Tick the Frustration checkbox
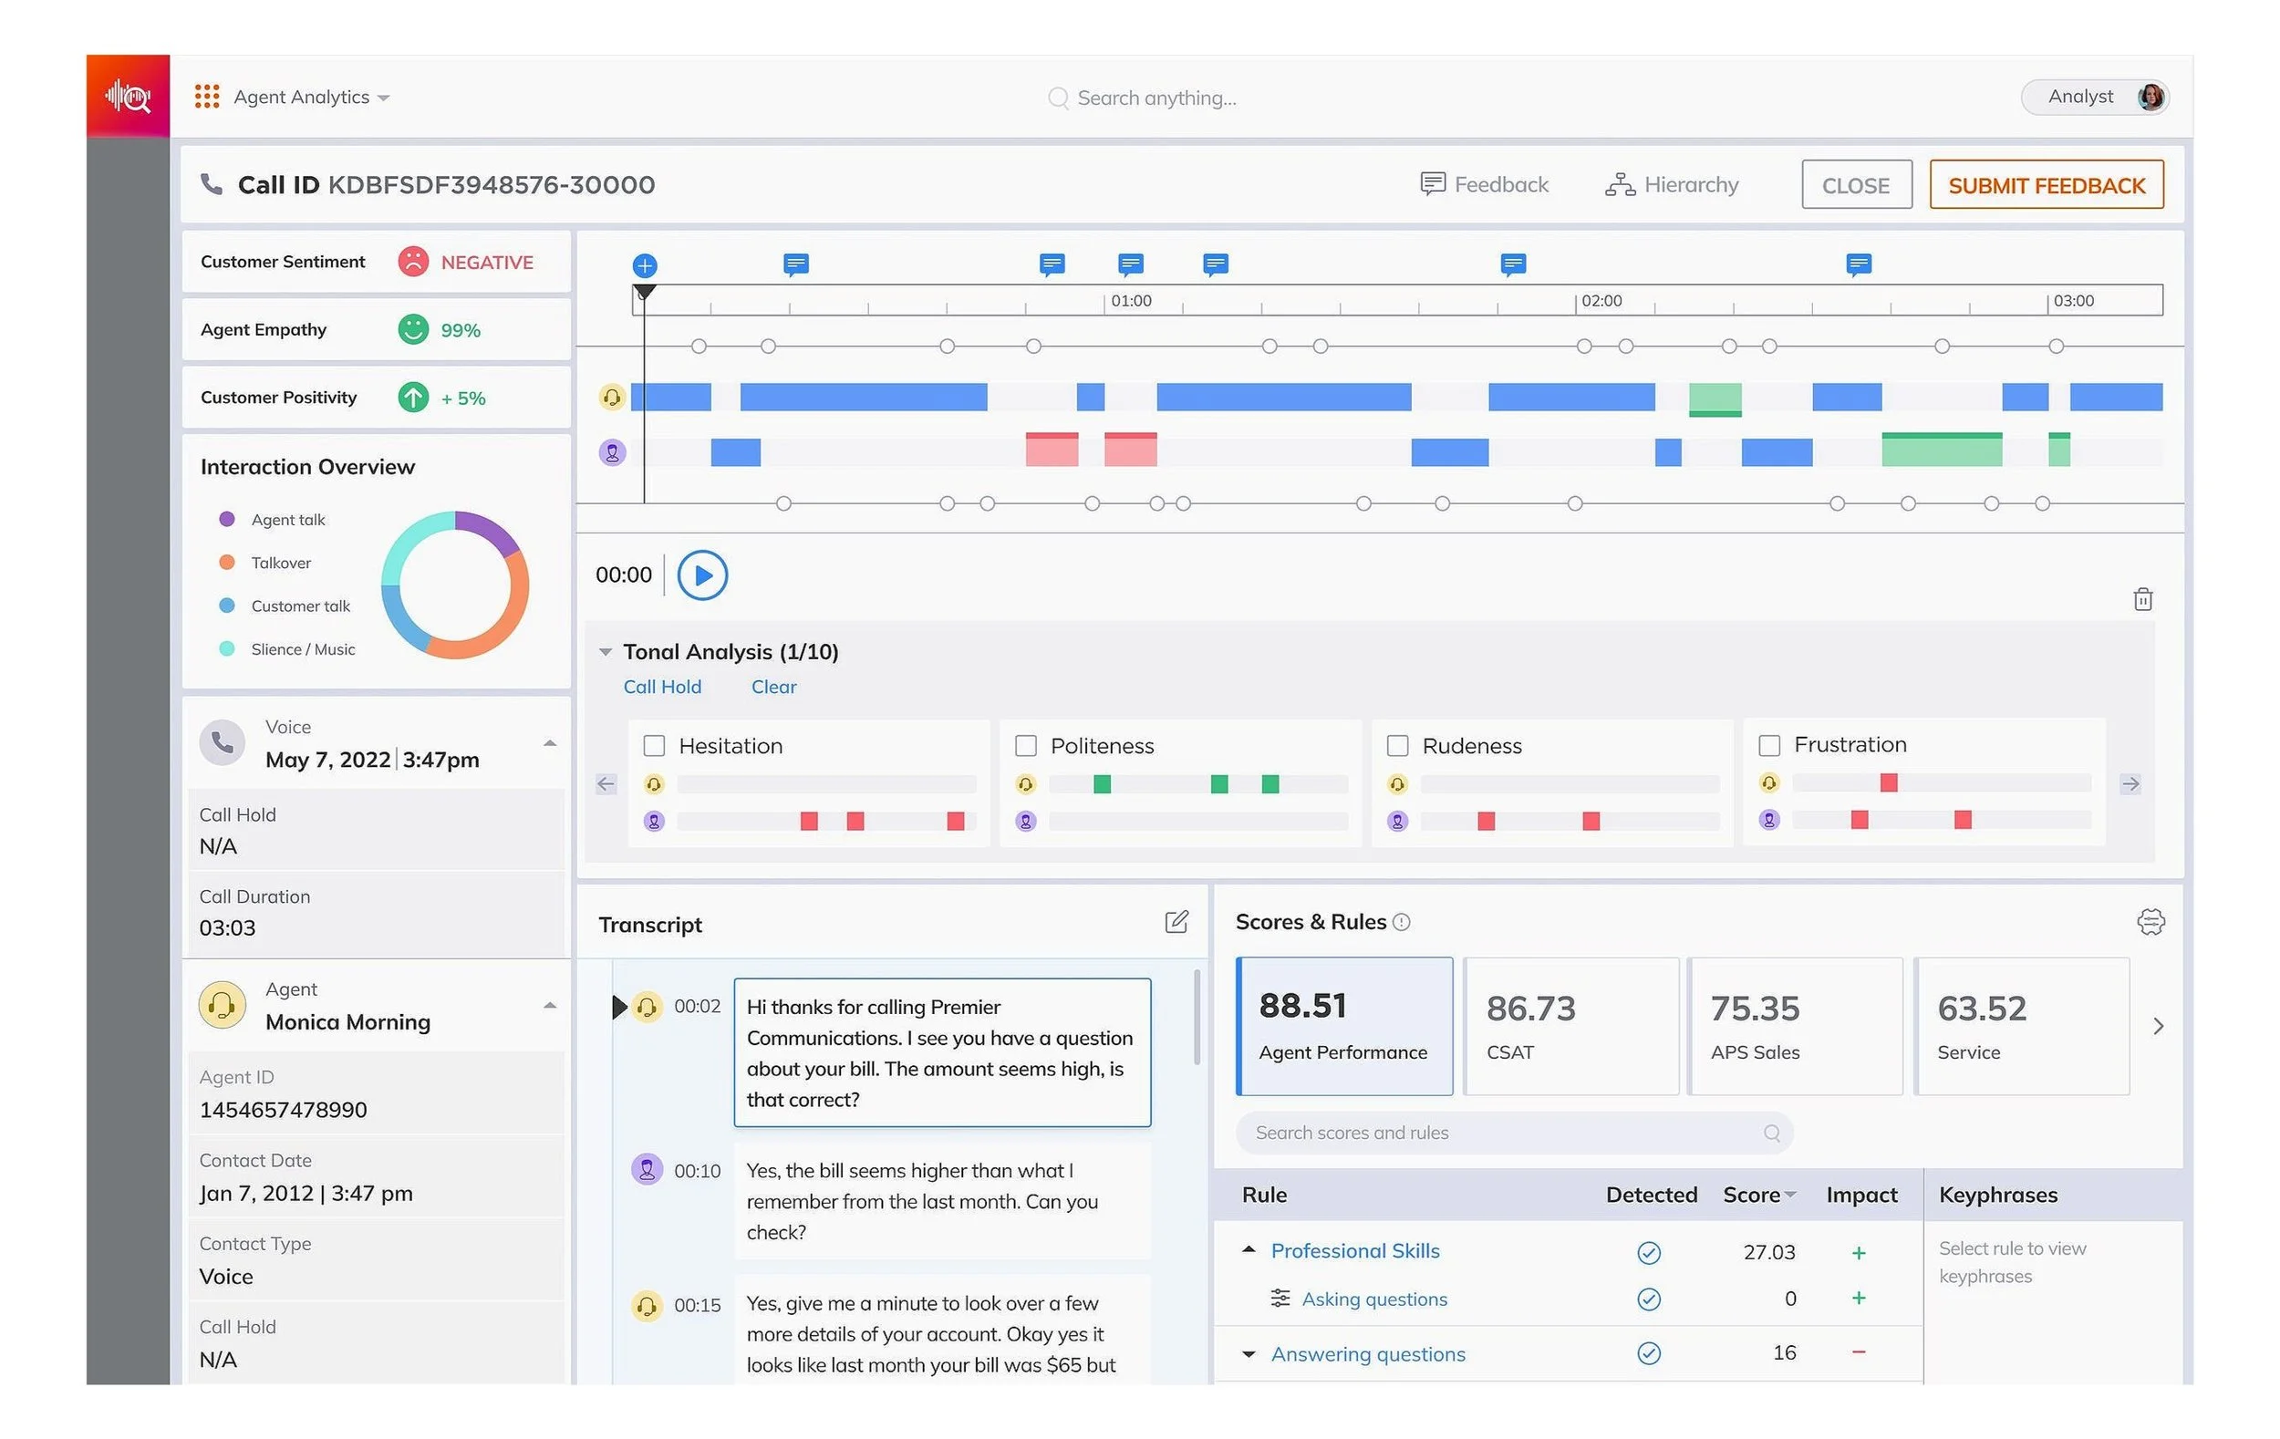2280x1439 pixels. pos(1768,745)
